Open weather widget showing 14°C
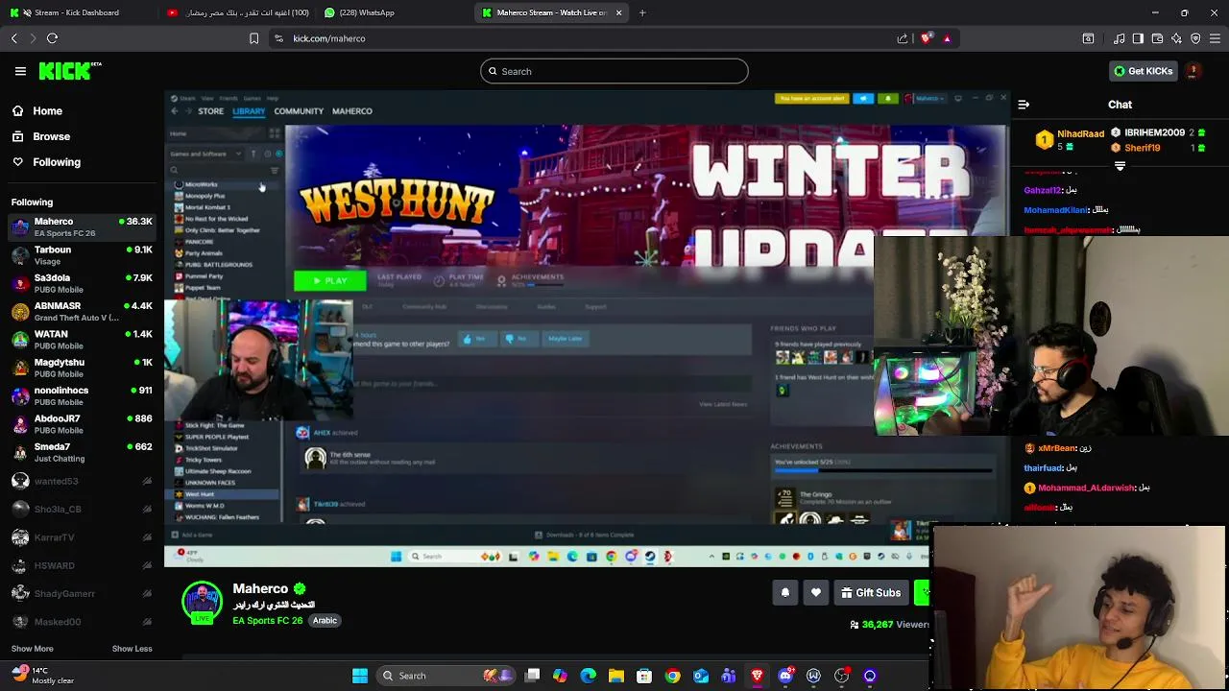 (42, 676)
